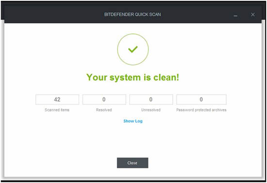Select the Scanned items count box showing 42
Viewport: 267px width, 183px height.
point(57,99)
